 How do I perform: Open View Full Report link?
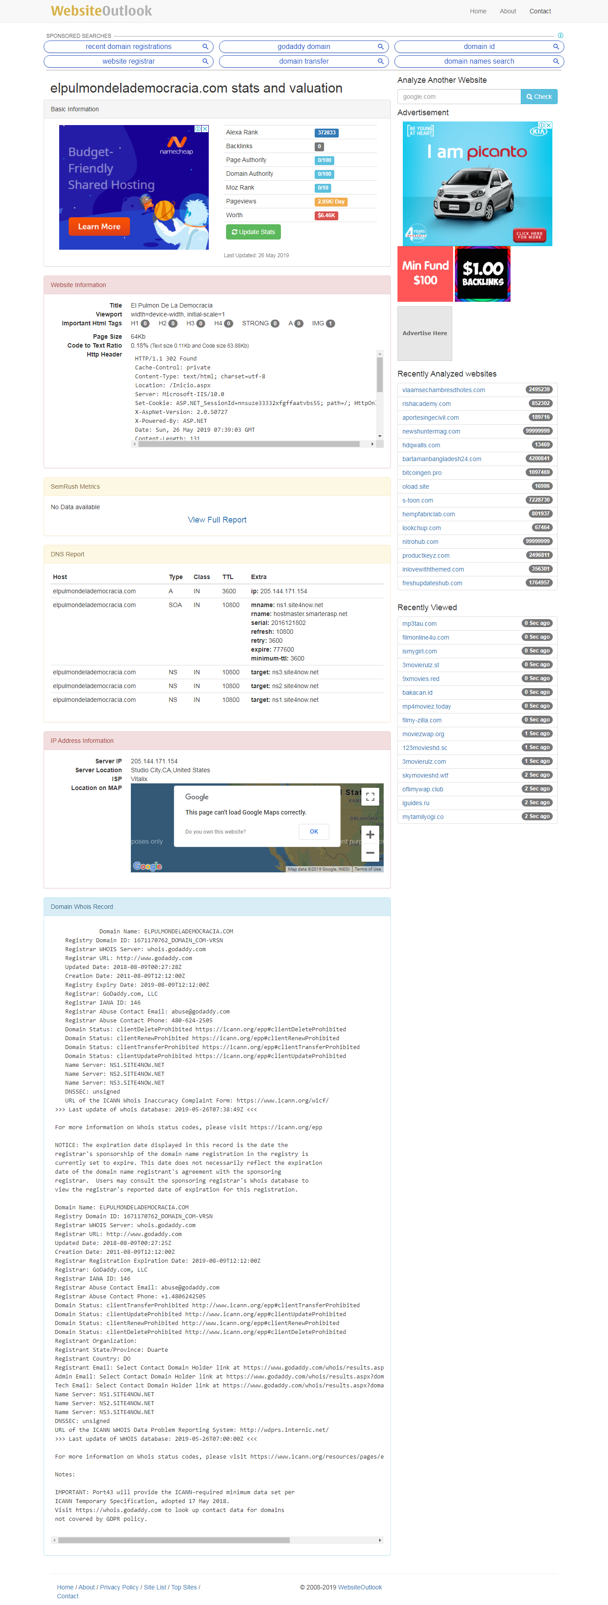point(217,519)
